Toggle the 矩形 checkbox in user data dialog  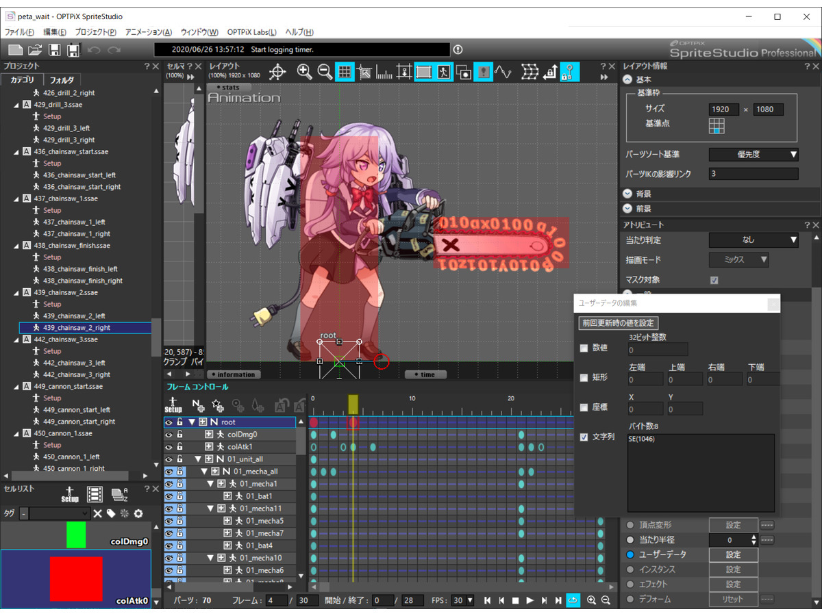pyautogui.click(x=584, y=378)
